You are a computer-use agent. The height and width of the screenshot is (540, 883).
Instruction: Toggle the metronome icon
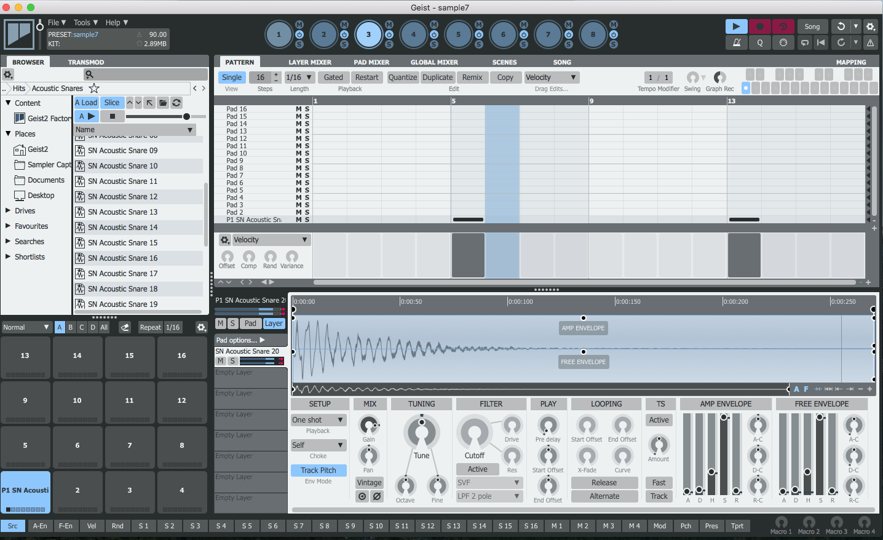736,42
